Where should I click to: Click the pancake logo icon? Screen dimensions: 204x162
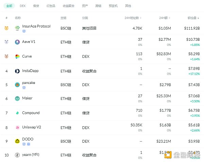pos(17,85)
